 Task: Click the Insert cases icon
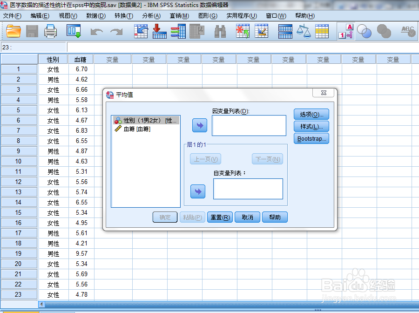pos(243,31)
